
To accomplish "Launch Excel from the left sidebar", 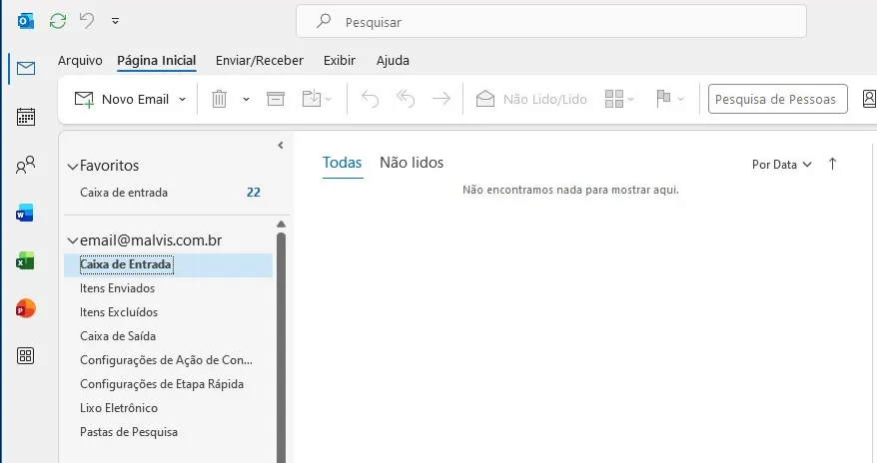I will (25, 260).
